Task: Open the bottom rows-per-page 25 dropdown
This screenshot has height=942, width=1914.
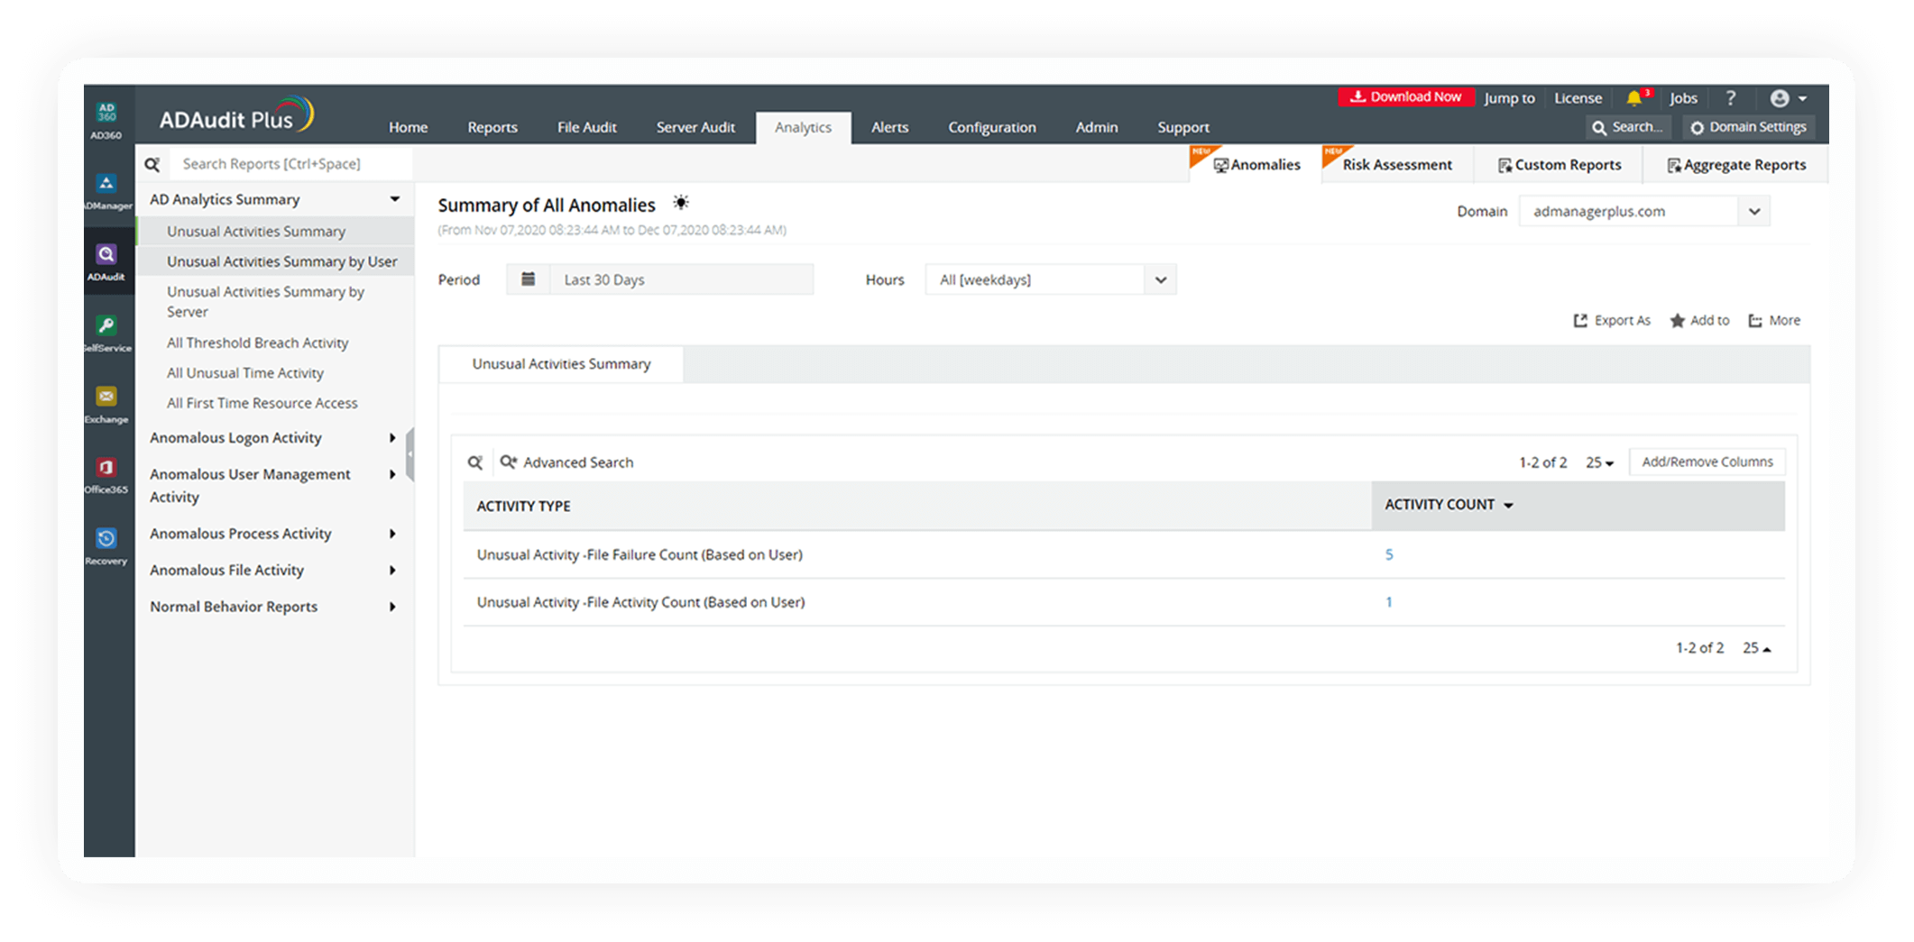Action: tap(1756, 648)
